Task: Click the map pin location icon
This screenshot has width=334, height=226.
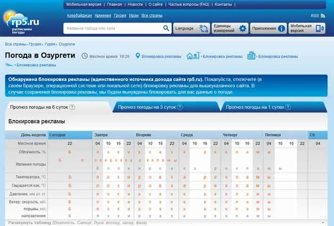Action: 138,56
